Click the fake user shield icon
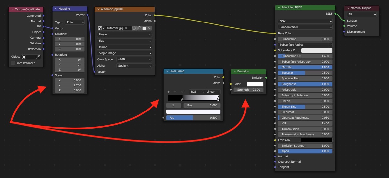The height and width of the screenshot is (178, 389). 134,28
